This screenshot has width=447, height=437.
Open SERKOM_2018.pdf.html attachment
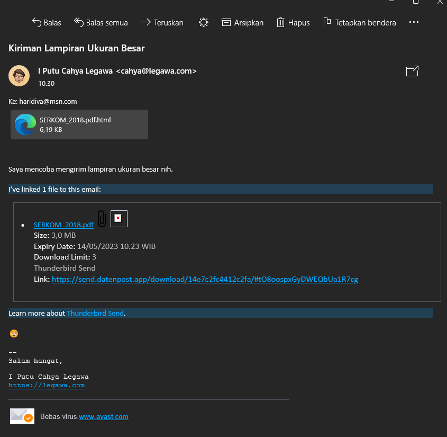(x=79, y=124)
